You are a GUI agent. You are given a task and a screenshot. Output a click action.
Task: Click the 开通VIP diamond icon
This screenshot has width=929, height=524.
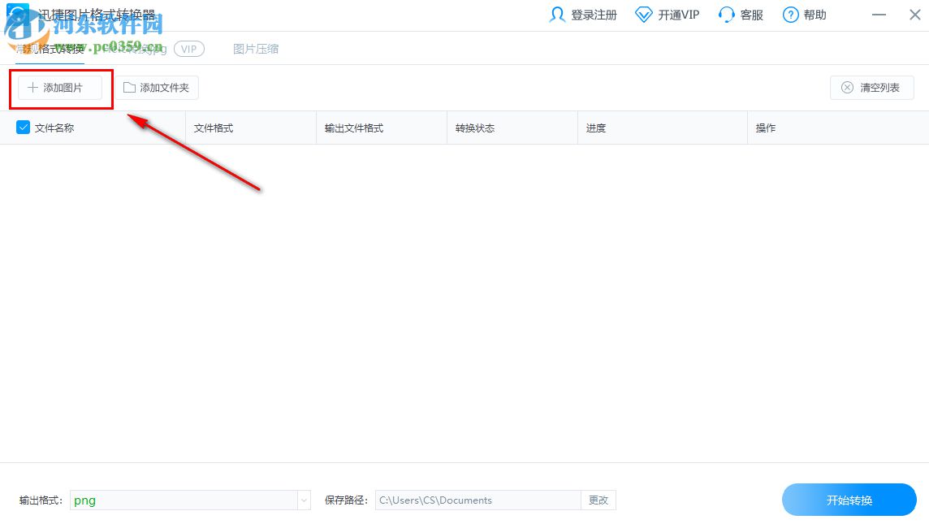coord(644,14)
